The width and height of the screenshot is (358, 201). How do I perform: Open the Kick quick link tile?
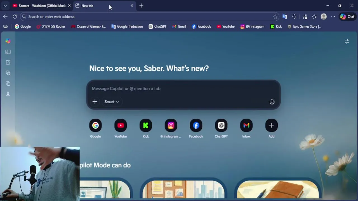coord(146,129)
